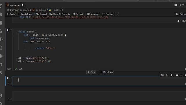Select the Python kernel picker

(x=181, y=14)
